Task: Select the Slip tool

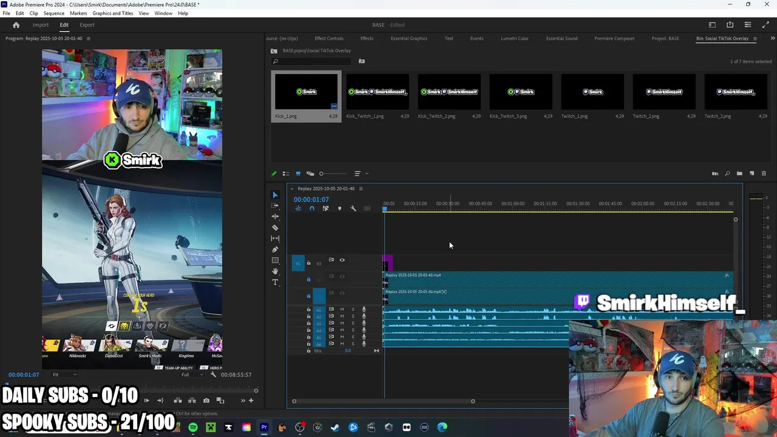Action: (275, 239)
